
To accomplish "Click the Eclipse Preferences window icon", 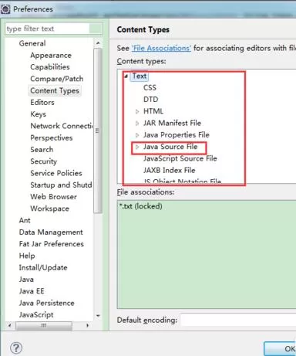I will 5,9.
